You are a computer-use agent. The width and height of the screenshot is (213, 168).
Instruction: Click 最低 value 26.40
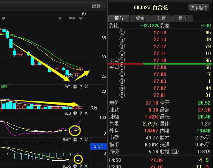(204, 117)
